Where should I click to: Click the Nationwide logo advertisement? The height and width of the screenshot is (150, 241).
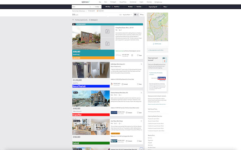pyautogui.click(x=162, y=78)
